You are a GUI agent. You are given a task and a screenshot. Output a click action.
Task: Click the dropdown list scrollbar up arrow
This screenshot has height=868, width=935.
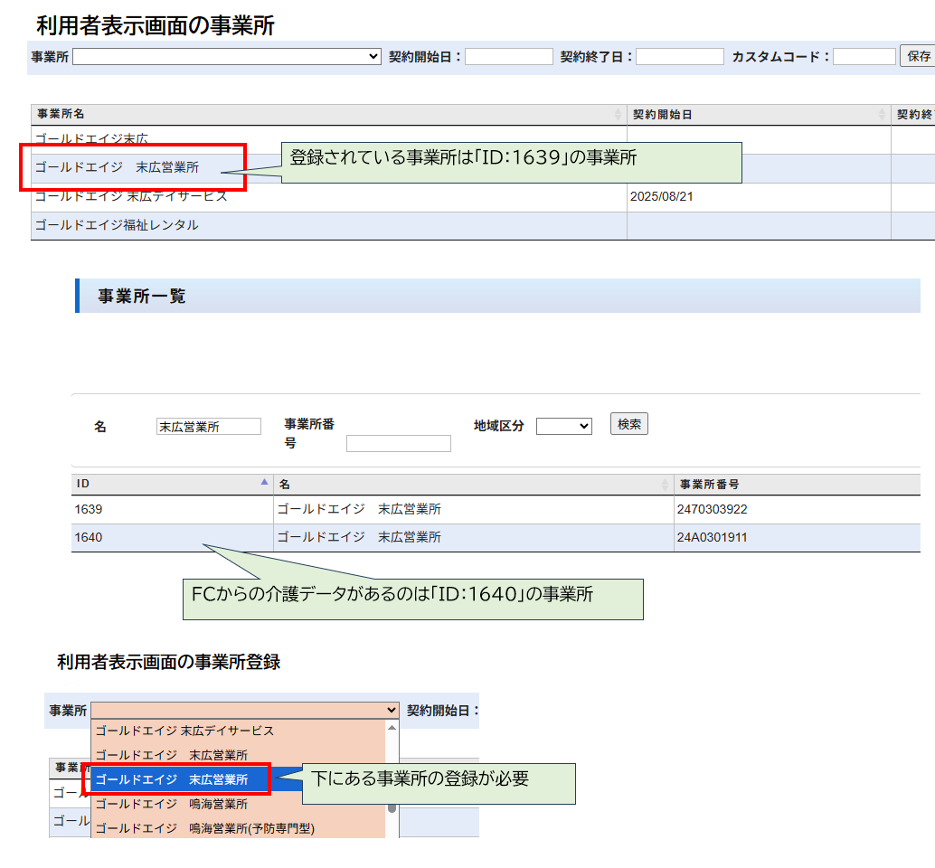pyautogui.click(x=392, y=728)
